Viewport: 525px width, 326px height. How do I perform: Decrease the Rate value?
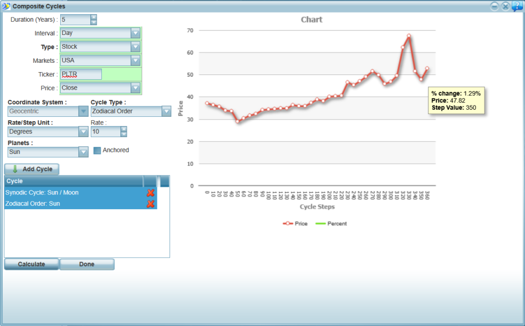coord(124,134)
